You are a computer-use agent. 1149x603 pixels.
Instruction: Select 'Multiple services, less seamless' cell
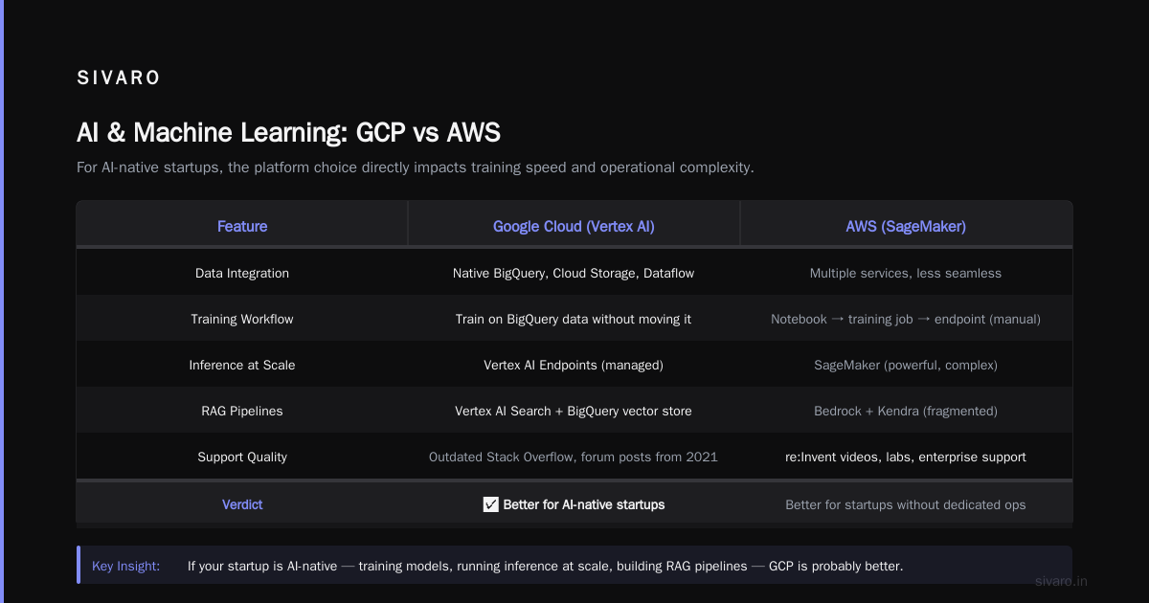point(906,274)
